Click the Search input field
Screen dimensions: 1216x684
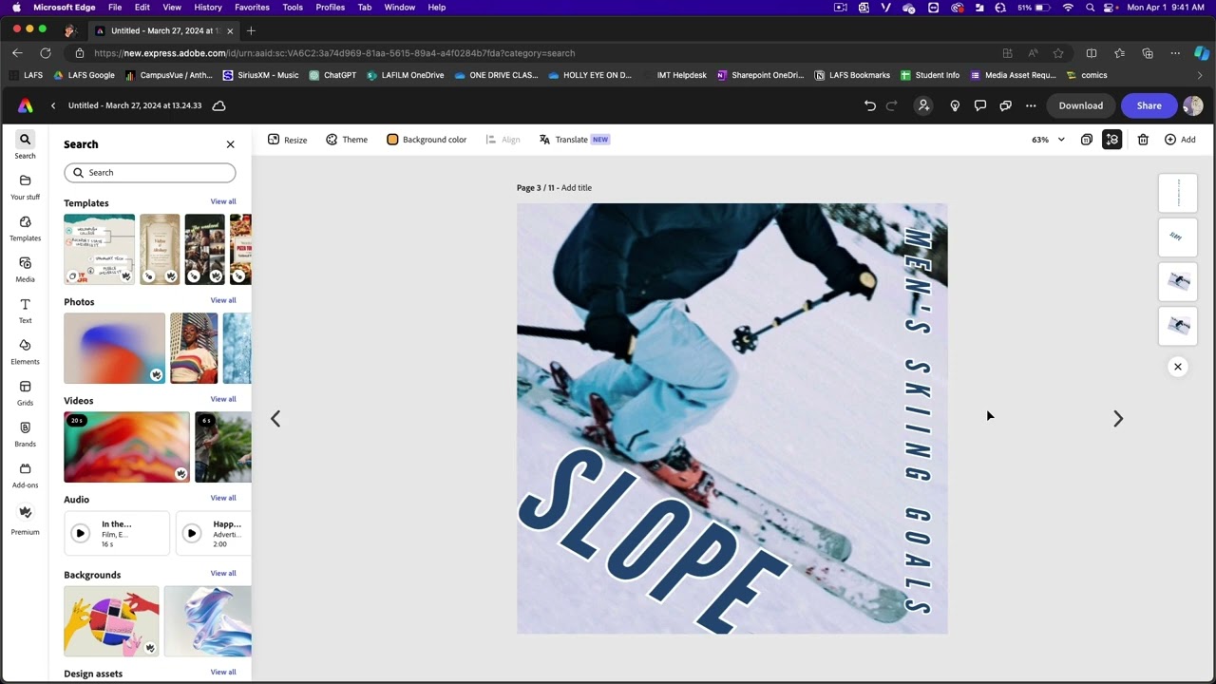[x=150, y=173]
